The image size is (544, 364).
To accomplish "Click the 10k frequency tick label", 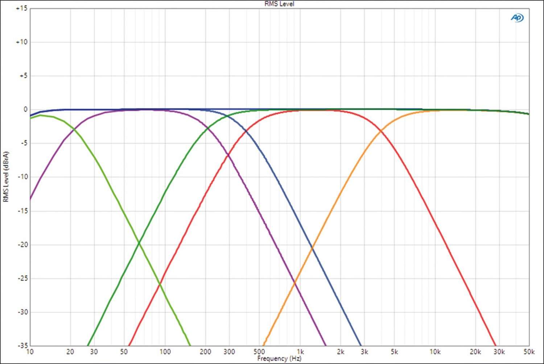I will coord(435,352).
